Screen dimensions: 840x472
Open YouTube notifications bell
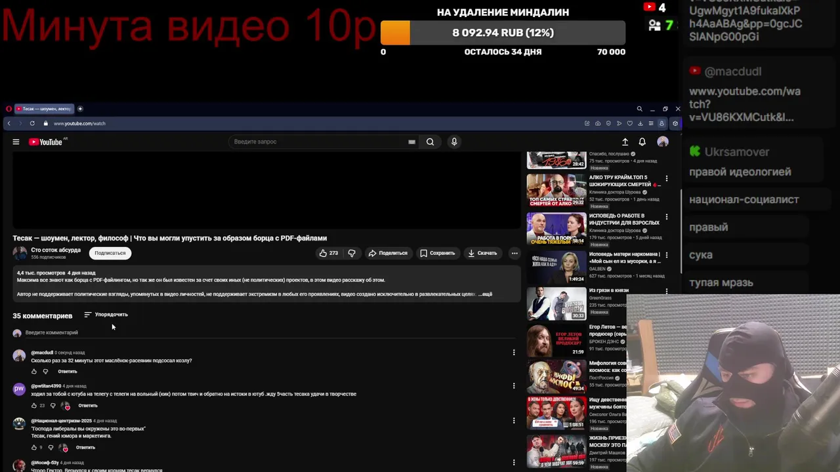pos(642,142)
